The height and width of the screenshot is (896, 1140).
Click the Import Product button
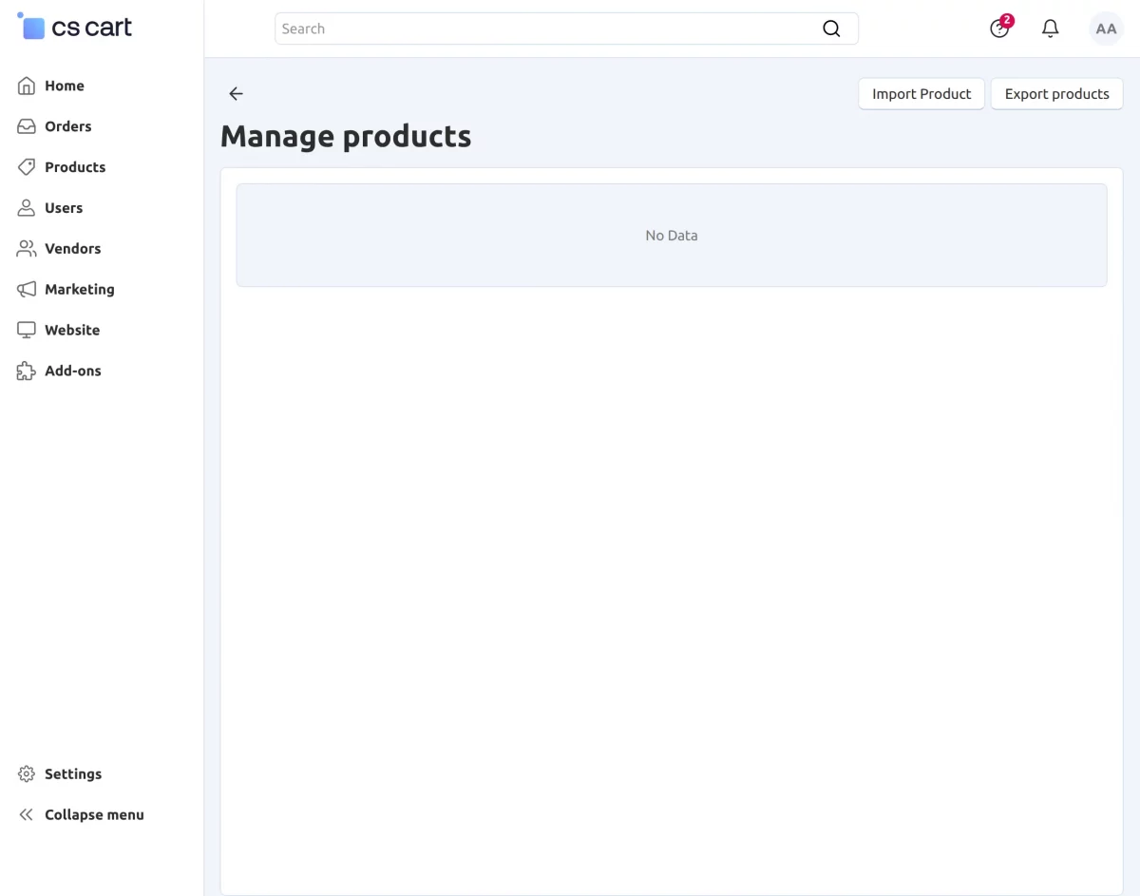pos(921,94)
